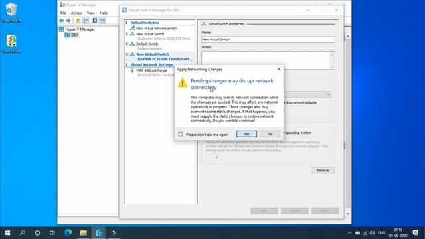Viewport: 425px width, 239px height.
Task: Open Action menu in Hyper-V Manager
Action: (x=76, y=13)
